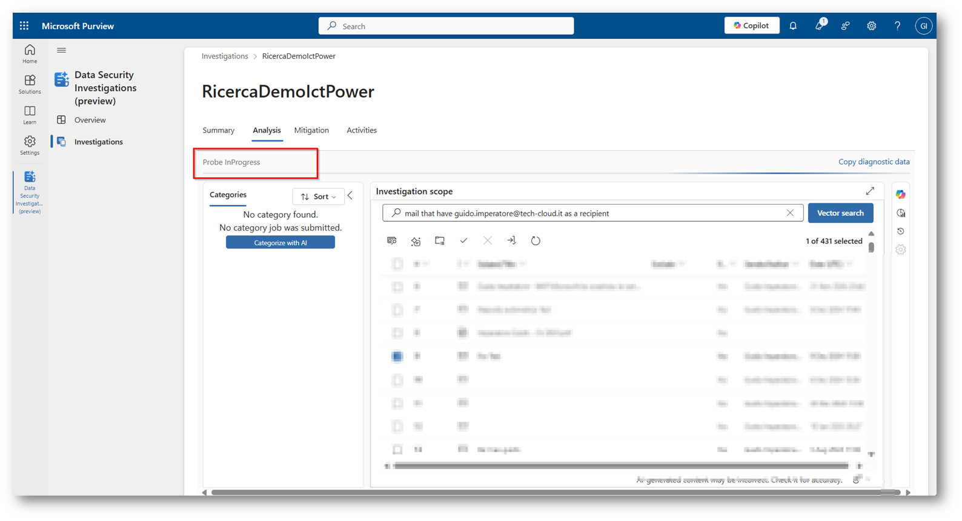Open the history icon in right rail

point(901,231)
